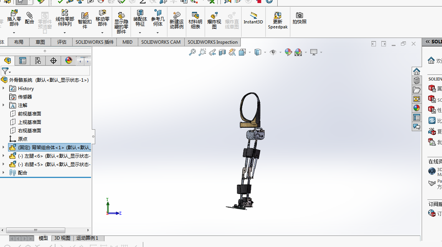Click Insert Components (插入零部件) icon

[x=14, y=18]
